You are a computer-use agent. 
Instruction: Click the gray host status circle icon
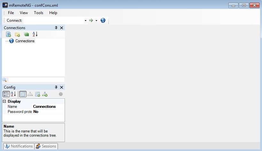[61, 94]
